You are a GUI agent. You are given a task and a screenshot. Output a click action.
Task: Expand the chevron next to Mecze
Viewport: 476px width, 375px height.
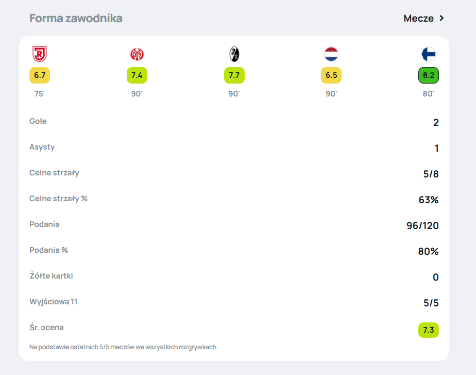pyautogui.click(x=441, y=18)
